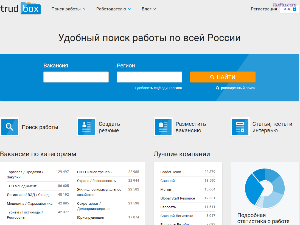Open the 'Регистрация' link
Screen dimensions: 300x225
click(264, 9)
